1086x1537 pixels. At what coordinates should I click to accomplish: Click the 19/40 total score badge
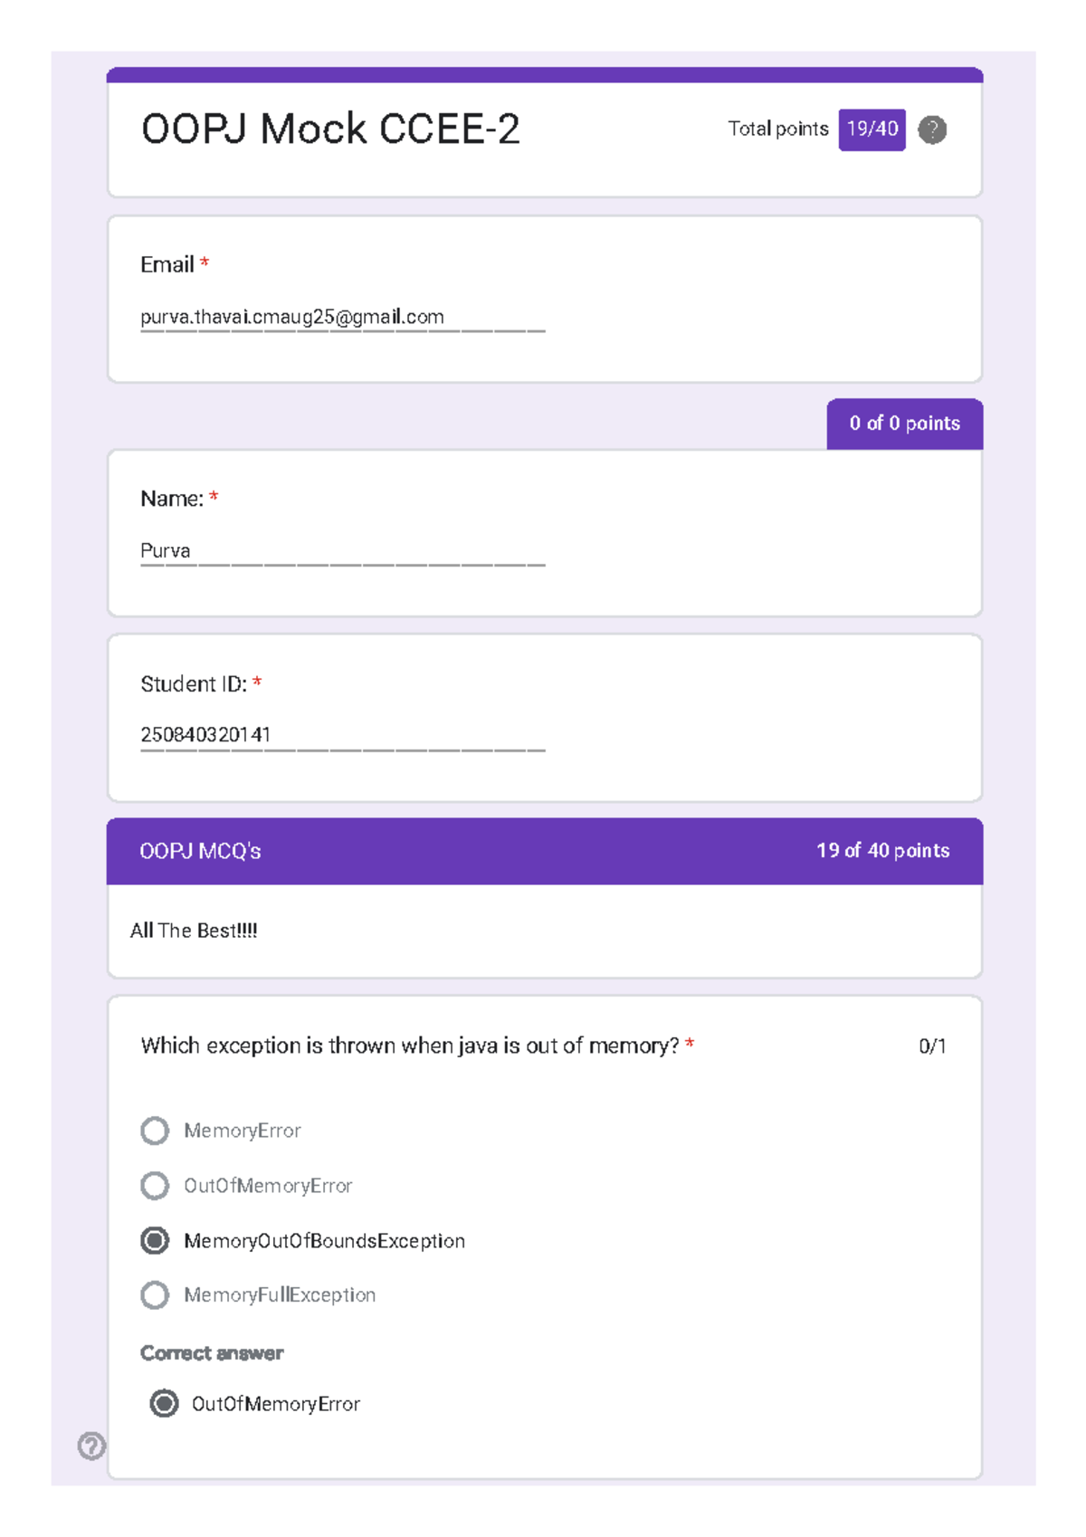pyautogui.click(x=872, y=129)
